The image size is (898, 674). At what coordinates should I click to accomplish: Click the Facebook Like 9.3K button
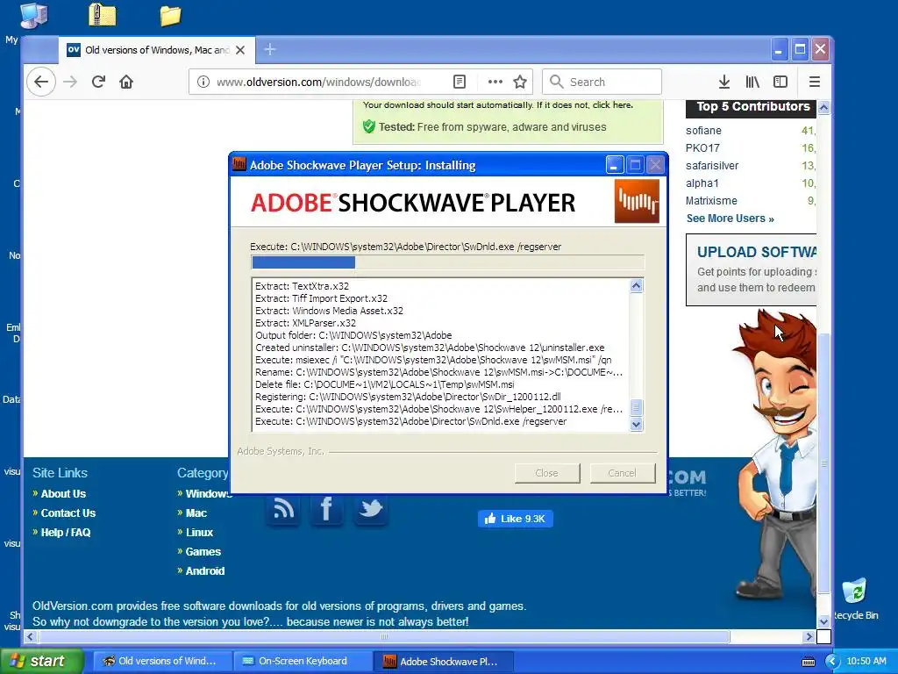pos(515,519)
